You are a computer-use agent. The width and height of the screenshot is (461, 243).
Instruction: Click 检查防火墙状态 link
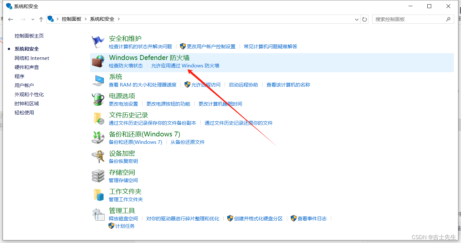pos(126,65)
